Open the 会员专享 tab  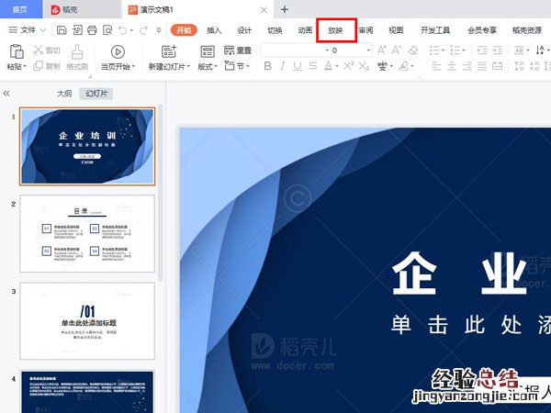pos(482,30)
